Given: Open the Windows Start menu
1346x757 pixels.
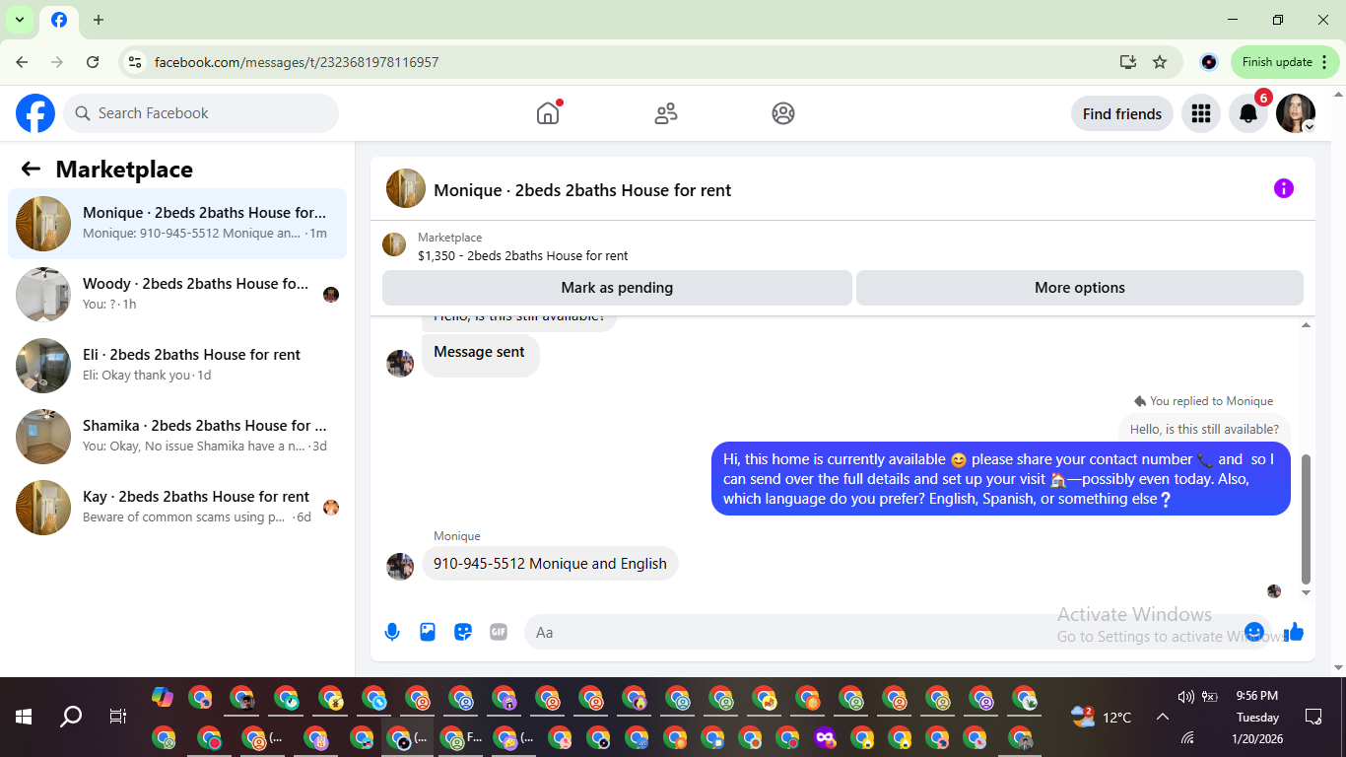Looking at the screenshot, I should coord(24,717).
